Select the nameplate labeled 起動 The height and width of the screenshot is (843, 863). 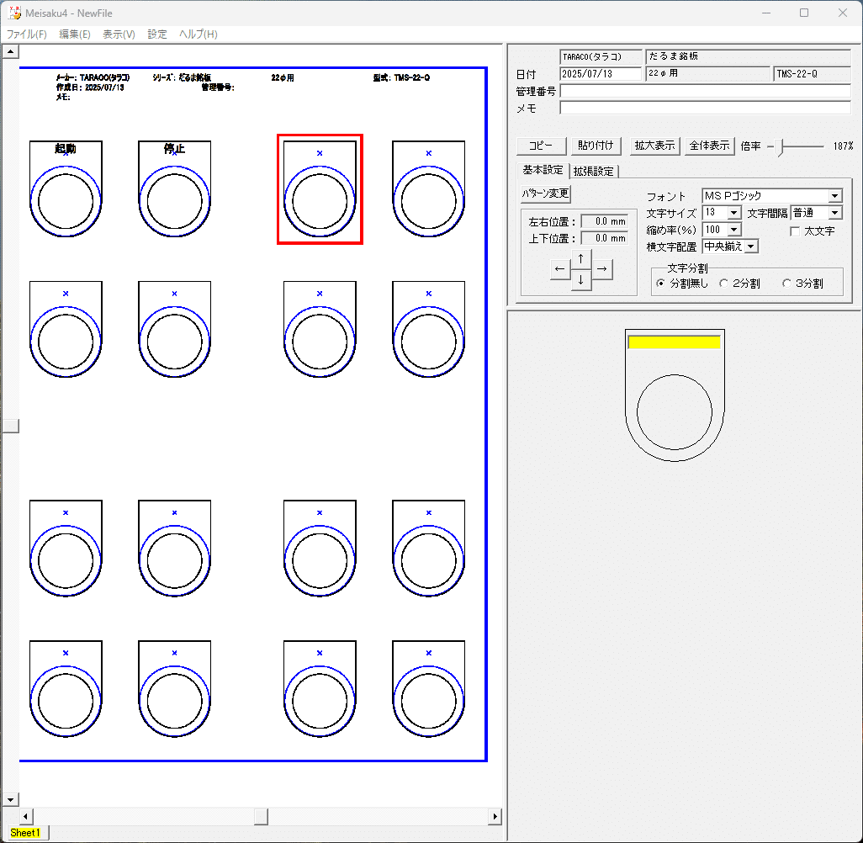pos(66,188)
